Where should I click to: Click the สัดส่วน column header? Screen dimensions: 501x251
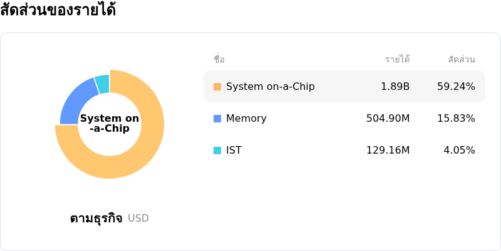[461, 60]
